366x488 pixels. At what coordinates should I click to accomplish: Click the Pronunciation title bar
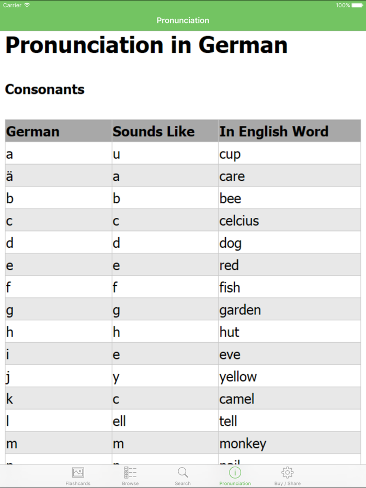(x=183, y=20)
